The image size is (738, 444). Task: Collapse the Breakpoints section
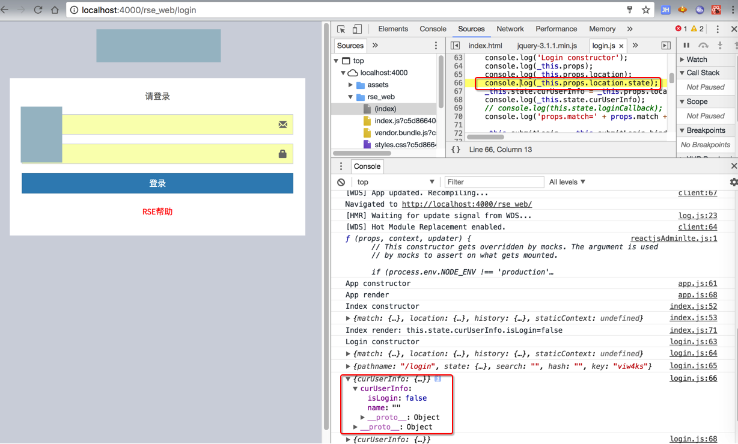(683, 130)
